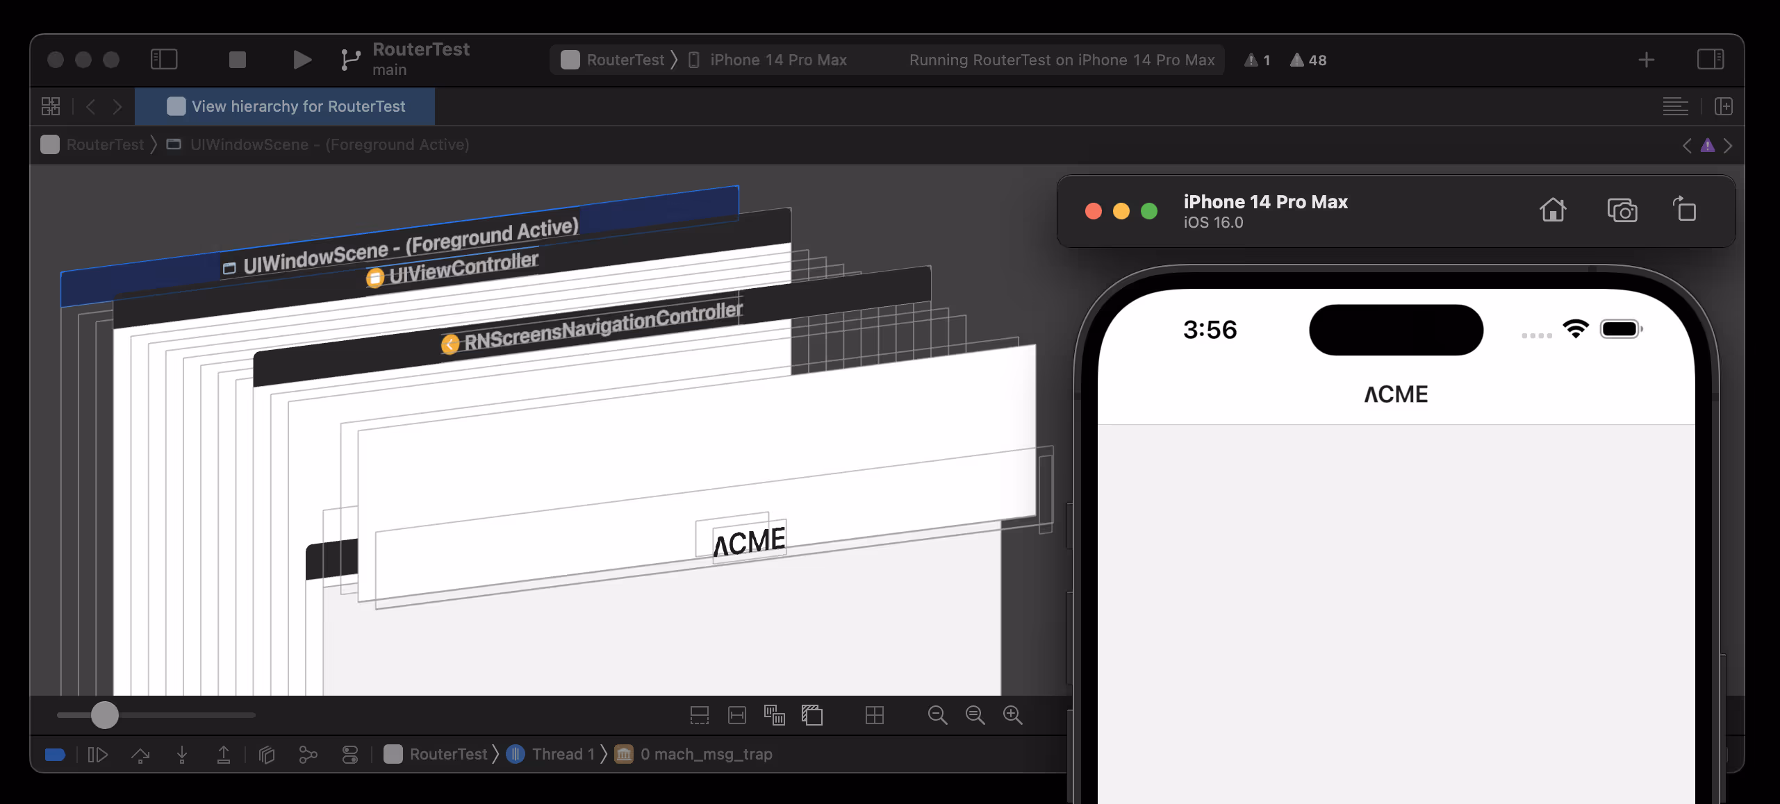Click the UIWindowScene breadcrumb item
This screenshot has width=1780, height=804.
(x=318, y=144)
